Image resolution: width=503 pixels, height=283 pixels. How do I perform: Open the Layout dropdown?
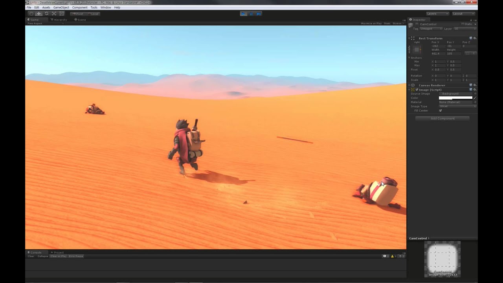(x=463, y=14)
